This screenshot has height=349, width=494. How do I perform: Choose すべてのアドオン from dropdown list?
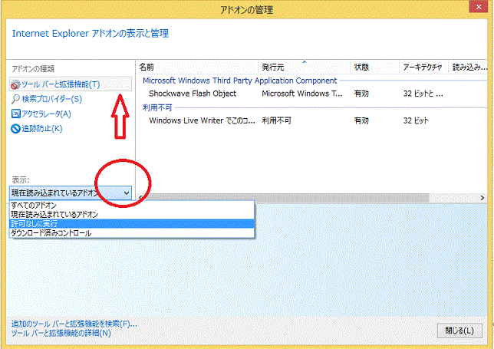coord(132,206)
